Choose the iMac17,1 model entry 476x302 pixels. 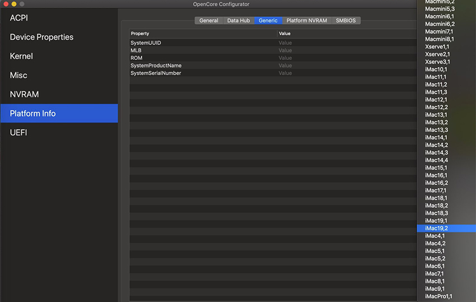pos(446,191)
